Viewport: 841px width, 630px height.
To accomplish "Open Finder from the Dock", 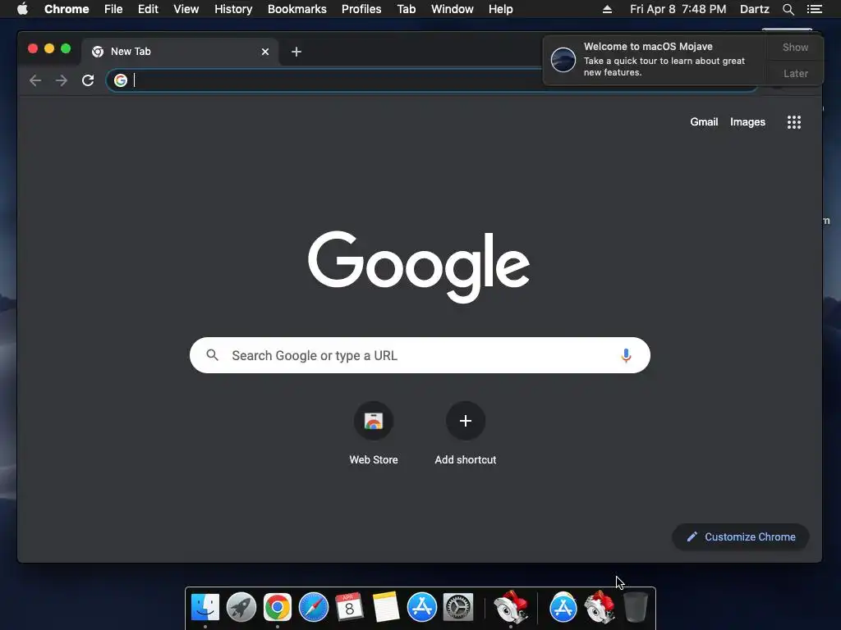I will [205, 608].
